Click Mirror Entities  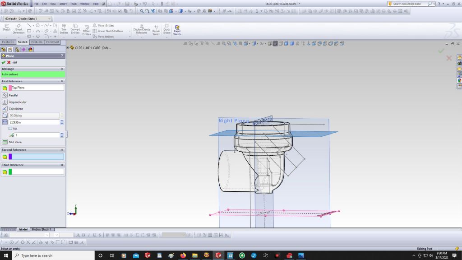tap(103, 26)
